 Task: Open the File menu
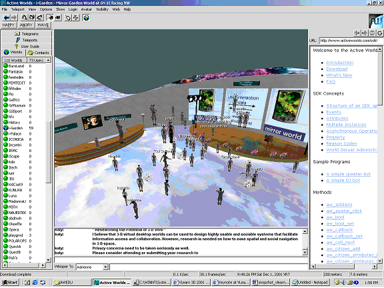click(x=5, y=9)
